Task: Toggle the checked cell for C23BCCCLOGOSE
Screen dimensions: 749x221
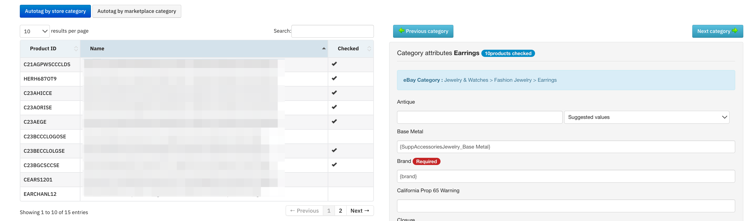Action: [x=350, y=137]
